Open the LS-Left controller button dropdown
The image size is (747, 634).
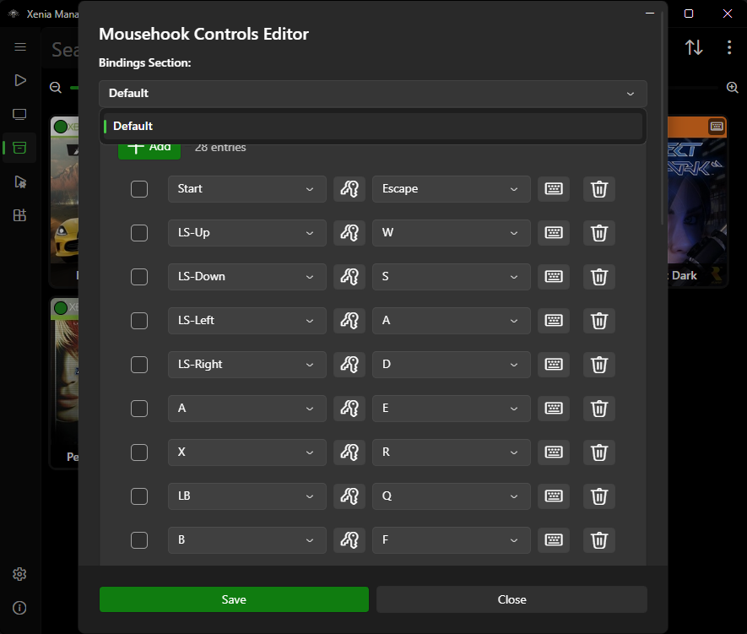[246, 321]
